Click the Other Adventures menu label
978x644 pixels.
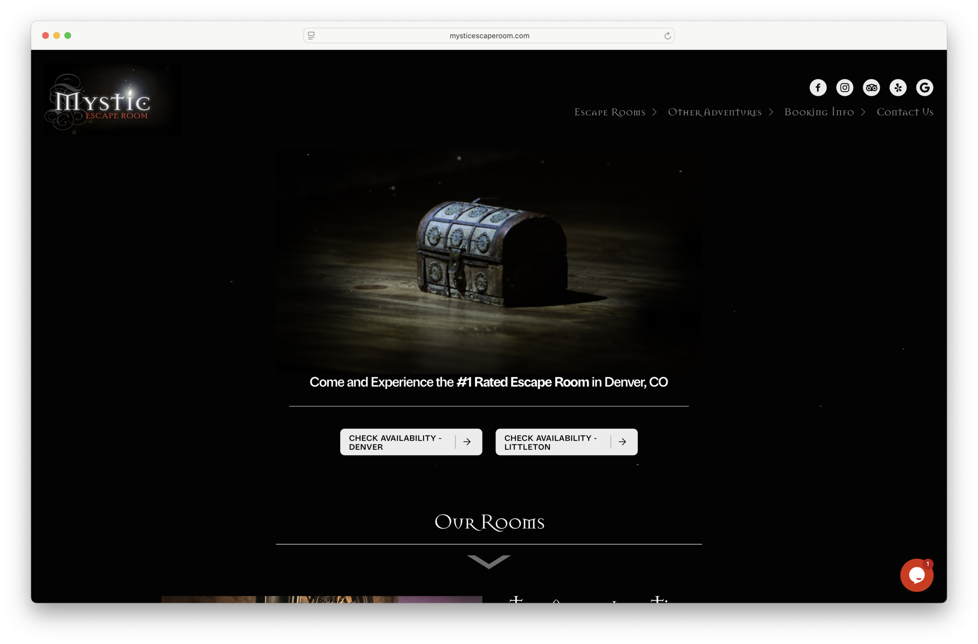click(x=714, y=112)
